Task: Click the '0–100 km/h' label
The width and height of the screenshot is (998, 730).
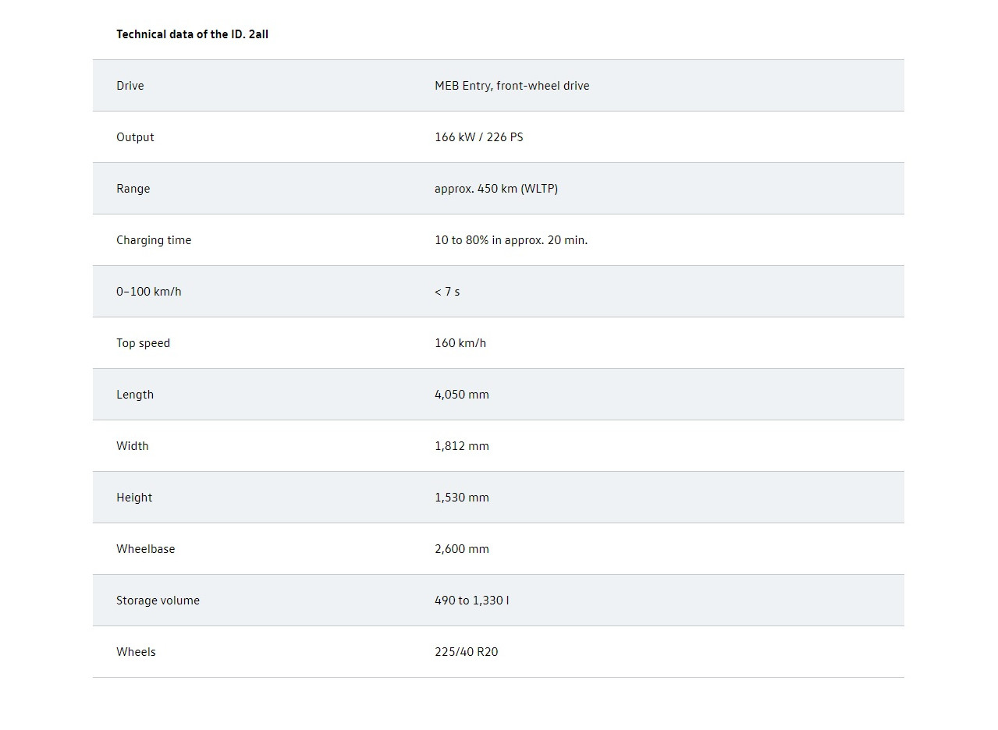Action: click(149, 292)
